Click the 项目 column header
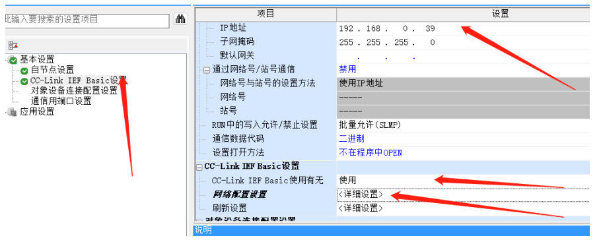 pos(266,14)
